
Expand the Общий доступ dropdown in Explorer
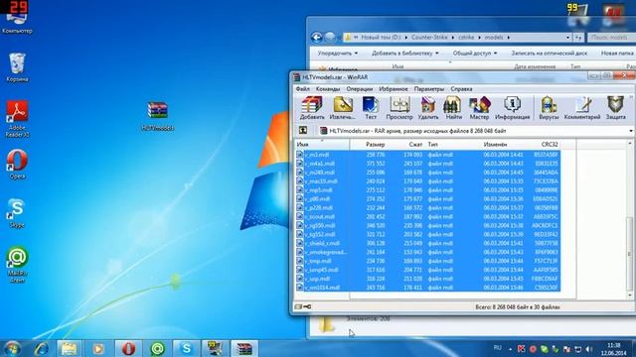click(x=475, y=53)
